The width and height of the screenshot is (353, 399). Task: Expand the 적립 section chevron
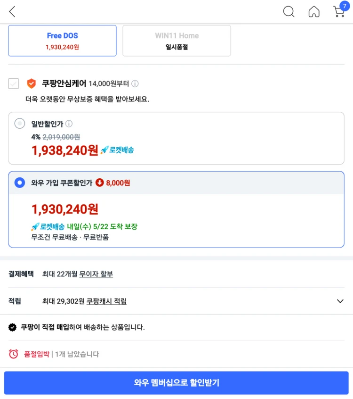tap(340, 301)
